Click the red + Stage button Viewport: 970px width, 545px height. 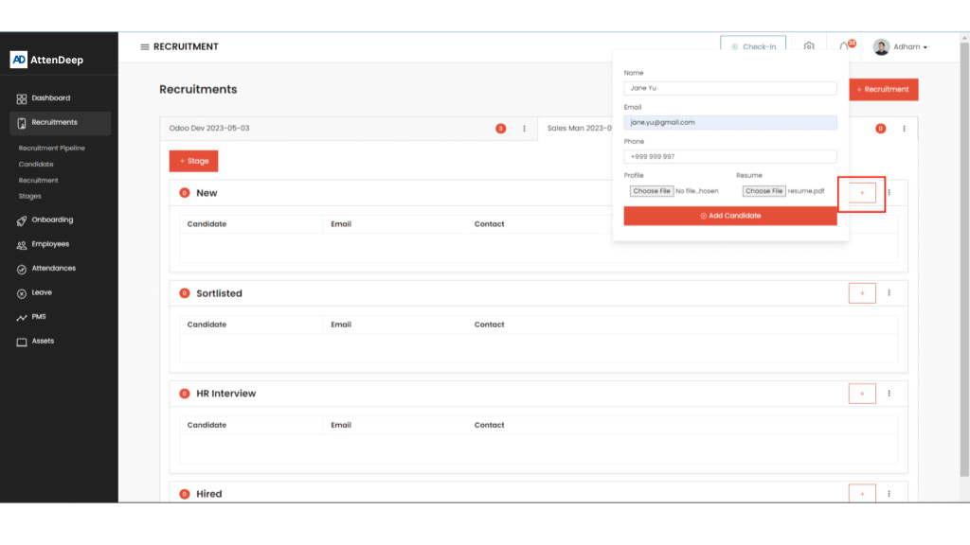pos(194,161)
